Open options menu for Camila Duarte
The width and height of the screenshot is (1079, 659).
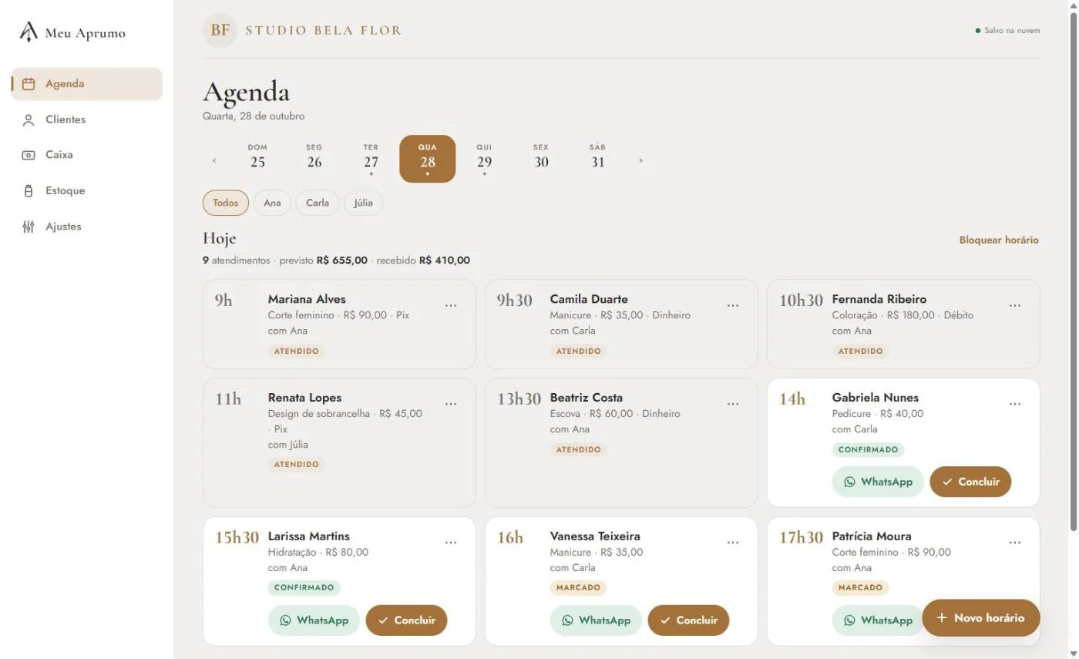(x=733, y=306)
